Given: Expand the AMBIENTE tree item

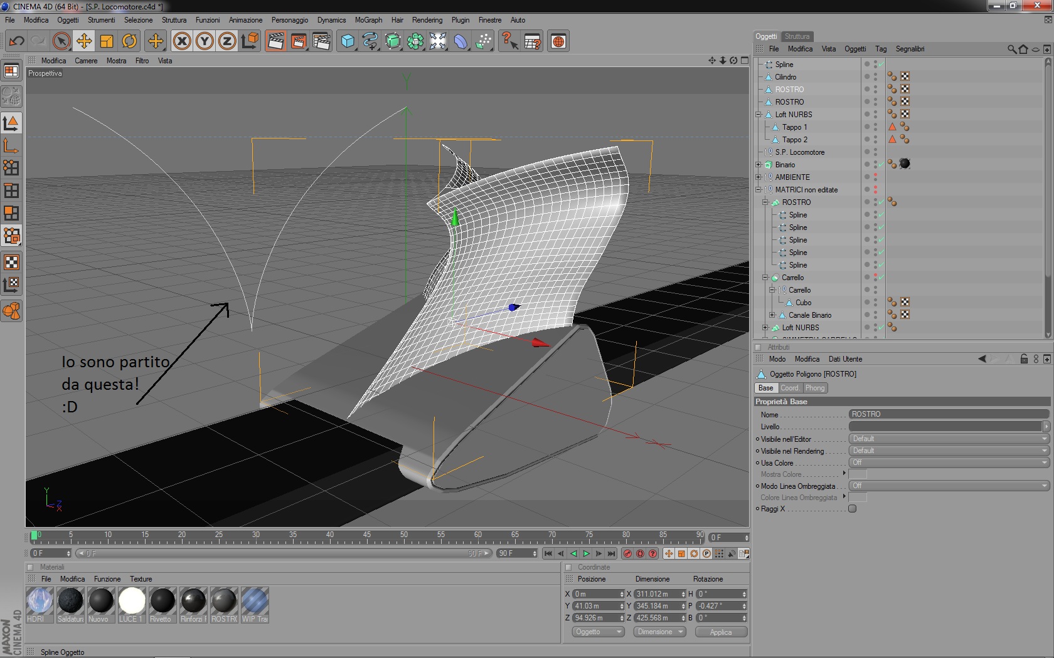Looking at the screenshot, I should pyautogui.click(x=759, y=177).
